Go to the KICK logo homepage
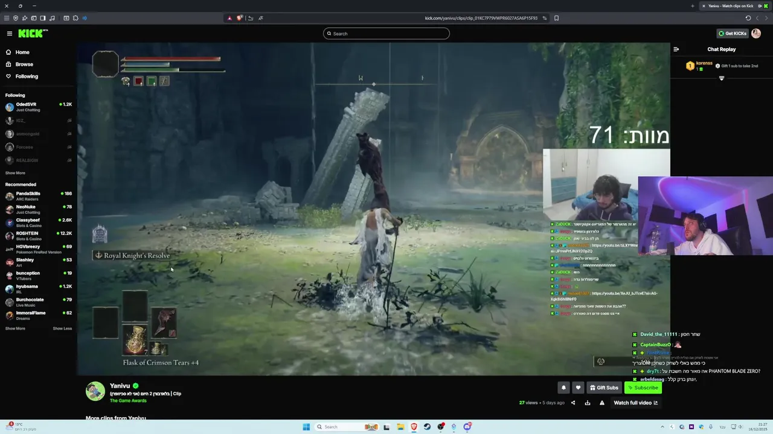This screenshot has width=773, height=434. coord(33,33)
